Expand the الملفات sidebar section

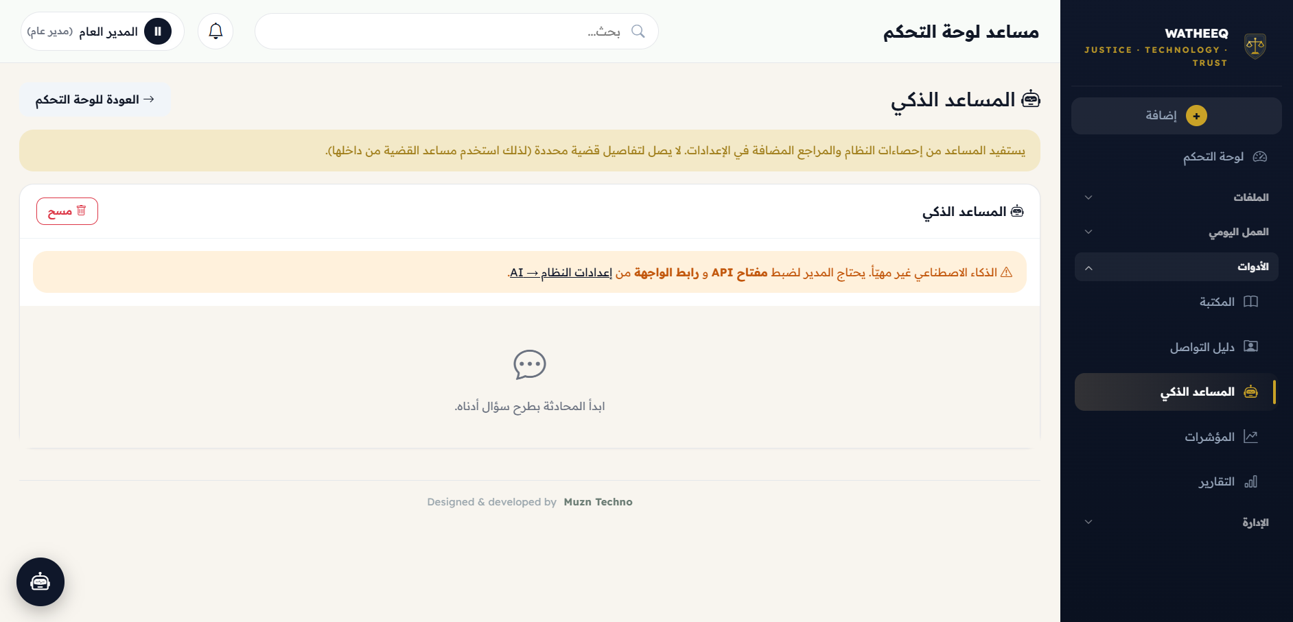(1176, 198)
